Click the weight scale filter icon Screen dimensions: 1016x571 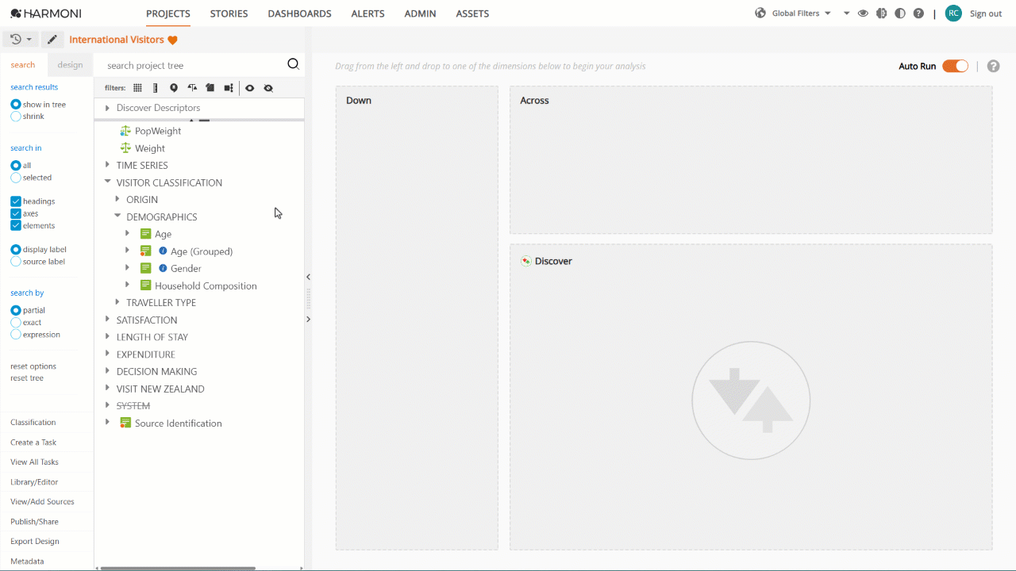click(192, 88)
